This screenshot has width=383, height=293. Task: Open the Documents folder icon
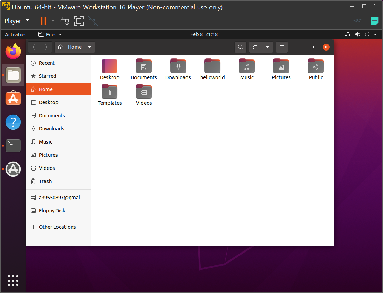(x=143, y=66)
